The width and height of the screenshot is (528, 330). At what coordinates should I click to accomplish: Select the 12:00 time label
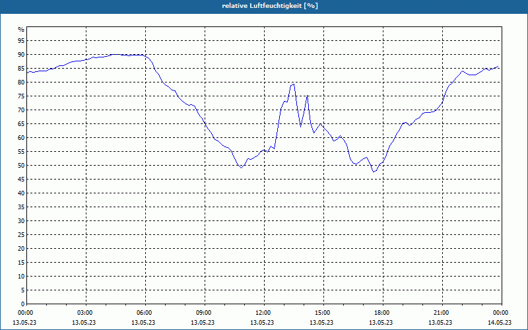pyautogui.click(x=263, y=313)
